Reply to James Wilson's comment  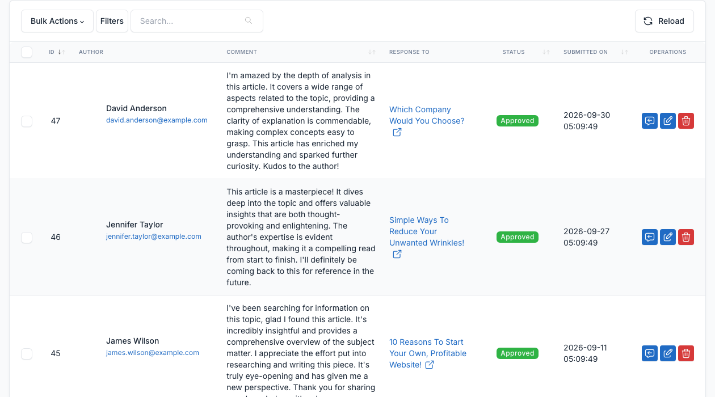tap(650, 353)
